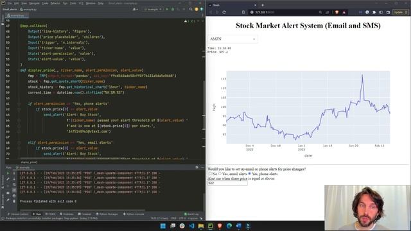The height and width of the screenshot is (231, 411).
Task: Open the Problems tool window tab
Action: [x=67, y=214]
